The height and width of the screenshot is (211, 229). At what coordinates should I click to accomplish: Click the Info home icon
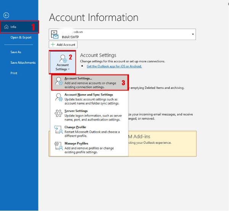[x=6, y=27]
